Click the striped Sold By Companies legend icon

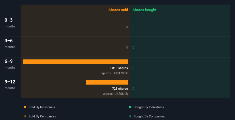pyautogui.click(x=25, y=116)
